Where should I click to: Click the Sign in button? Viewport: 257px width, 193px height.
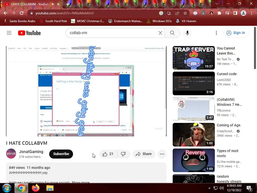236,33
